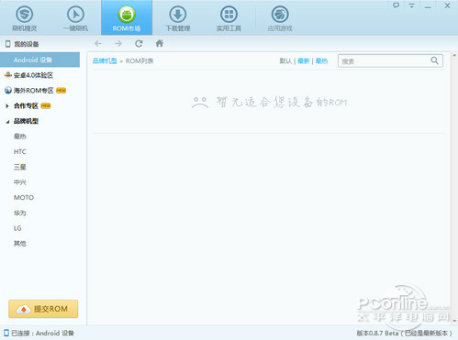Collapse the 品牌机型 tree section
This screenshot has width=458, height=340.
point(7,122)
